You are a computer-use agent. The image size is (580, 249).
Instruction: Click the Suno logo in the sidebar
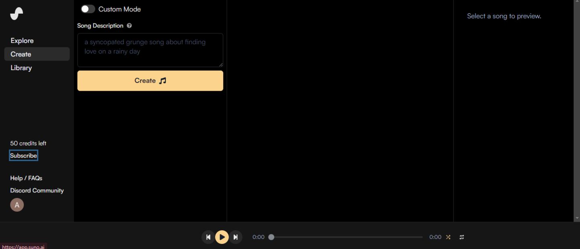tap(16, 14)
